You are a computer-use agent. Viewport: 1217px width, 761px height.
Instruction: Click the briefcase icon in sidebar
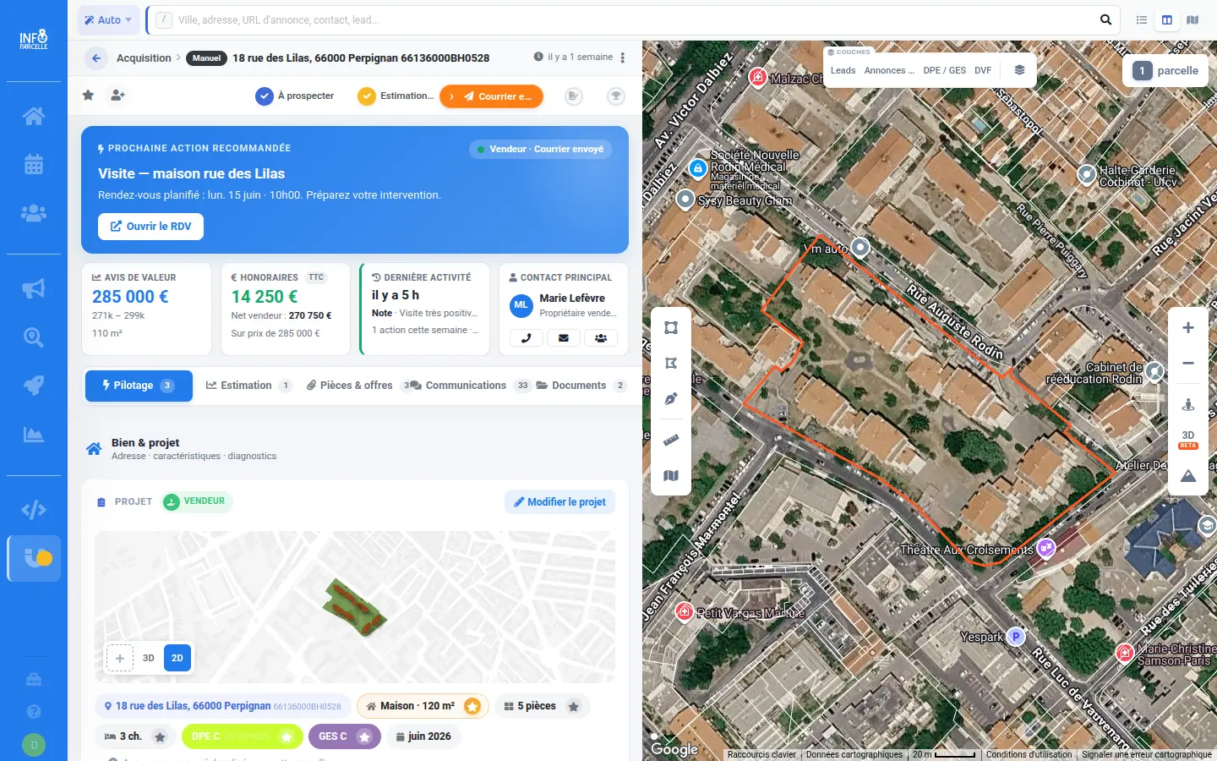coord(34,679)
